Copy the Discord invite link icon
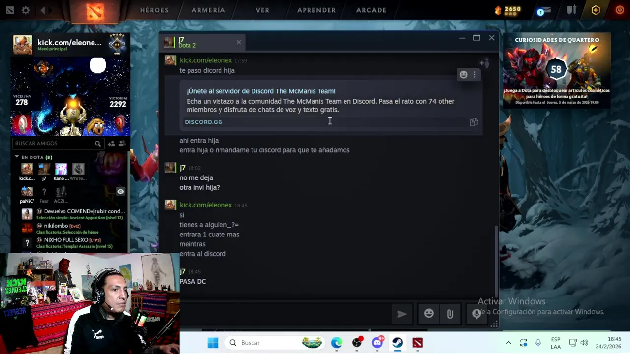Image resolution: width=630 pixels, height=354 pixels. [474, 122]
